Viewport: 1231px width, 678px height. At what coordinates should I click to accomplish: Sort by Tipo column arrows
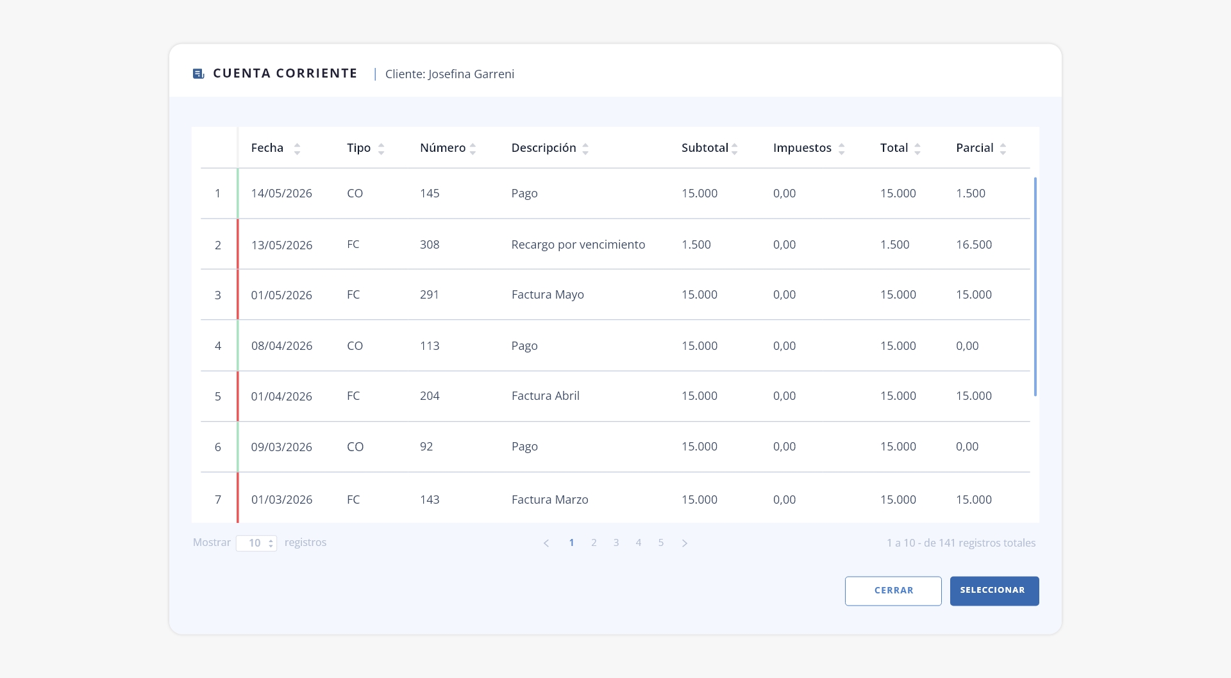(381, 149)
